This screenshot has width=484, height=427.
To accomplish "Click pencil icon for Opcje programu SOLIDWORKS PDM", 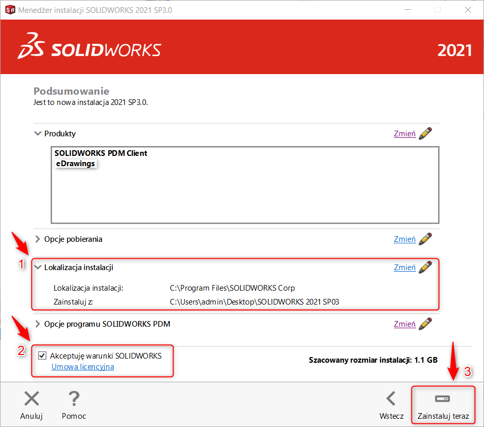I will tap(425, 324).
